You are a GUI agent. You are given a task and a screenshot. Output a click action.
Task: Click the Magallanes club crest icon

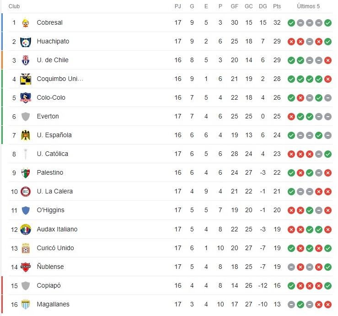point(26,304)
